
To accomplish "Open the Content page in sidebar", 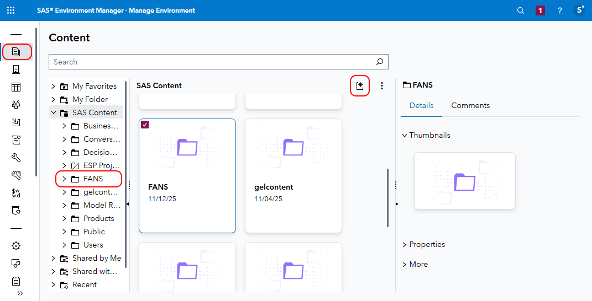I will [17, 52].
